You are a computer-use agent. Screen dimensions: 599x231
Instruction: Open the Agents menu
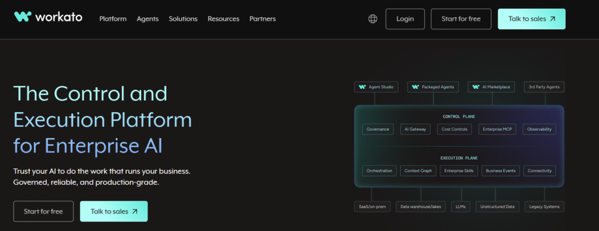147,19
